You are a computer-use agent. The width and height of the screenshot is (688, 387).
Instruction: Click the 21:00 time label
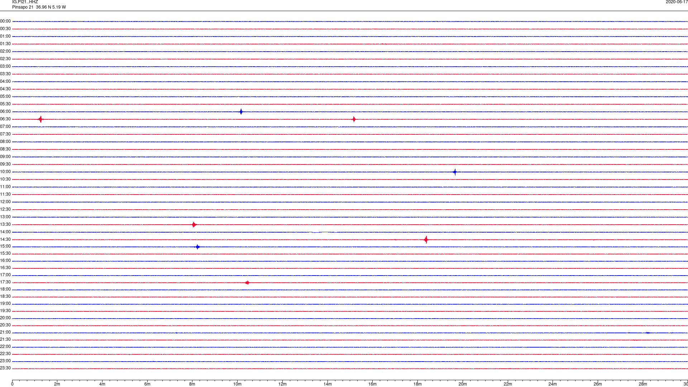point(5,332)
